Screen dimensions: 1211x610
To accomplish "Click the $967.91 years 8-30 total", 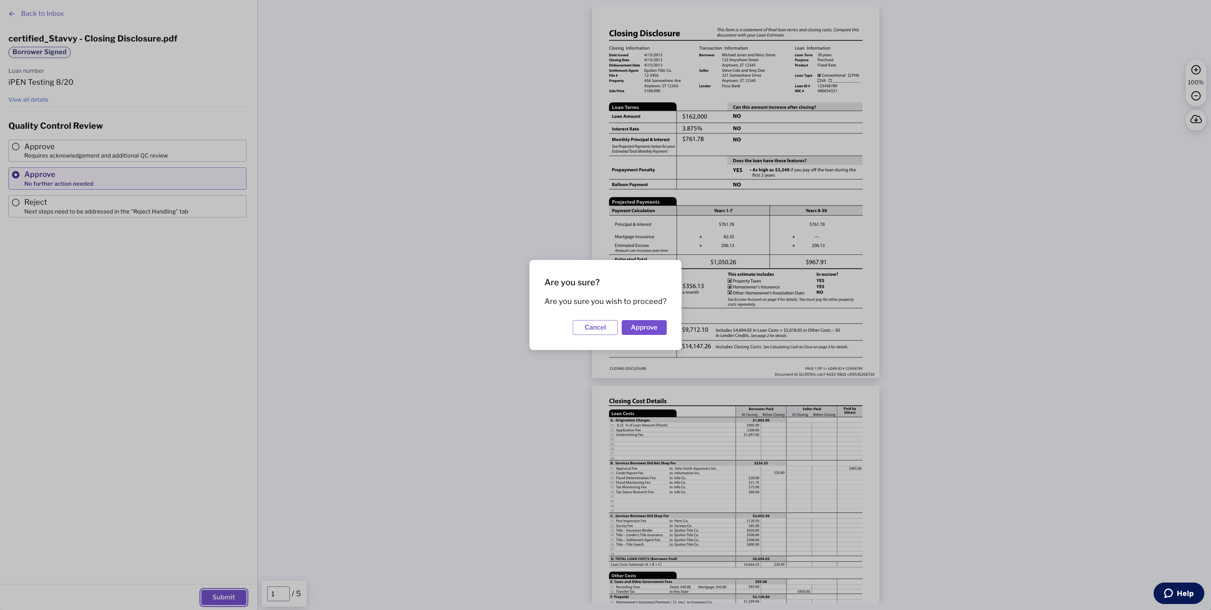I will click(816, 262).
